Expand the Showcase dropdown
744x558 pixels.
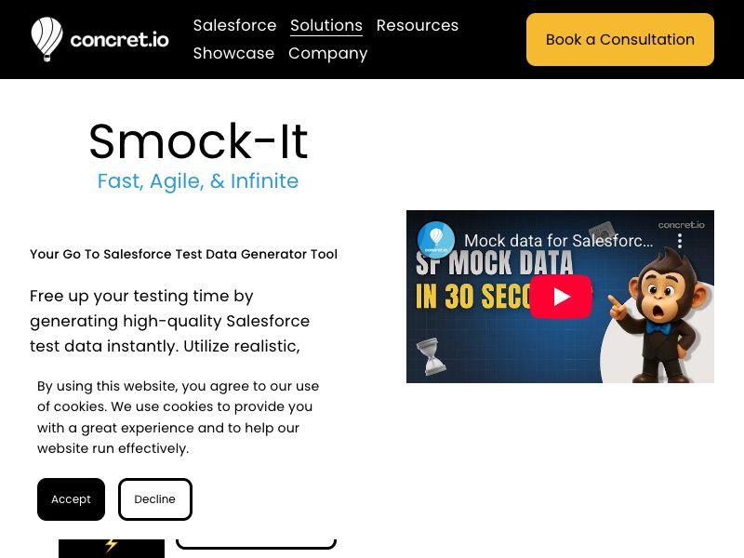pyautogui.click(x=233, y=53)
